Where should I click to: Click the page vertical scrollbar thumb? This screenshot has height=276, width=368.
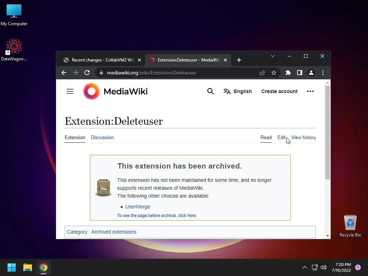(x=327, y=133)
